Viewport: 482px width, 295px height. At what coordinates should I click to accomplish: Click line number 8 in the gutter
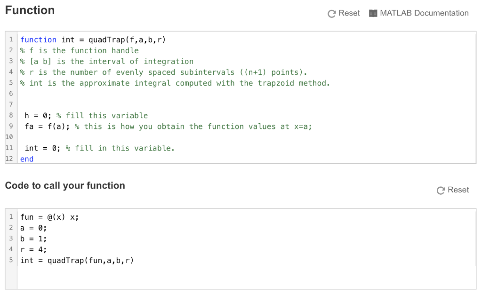point(10,115)
